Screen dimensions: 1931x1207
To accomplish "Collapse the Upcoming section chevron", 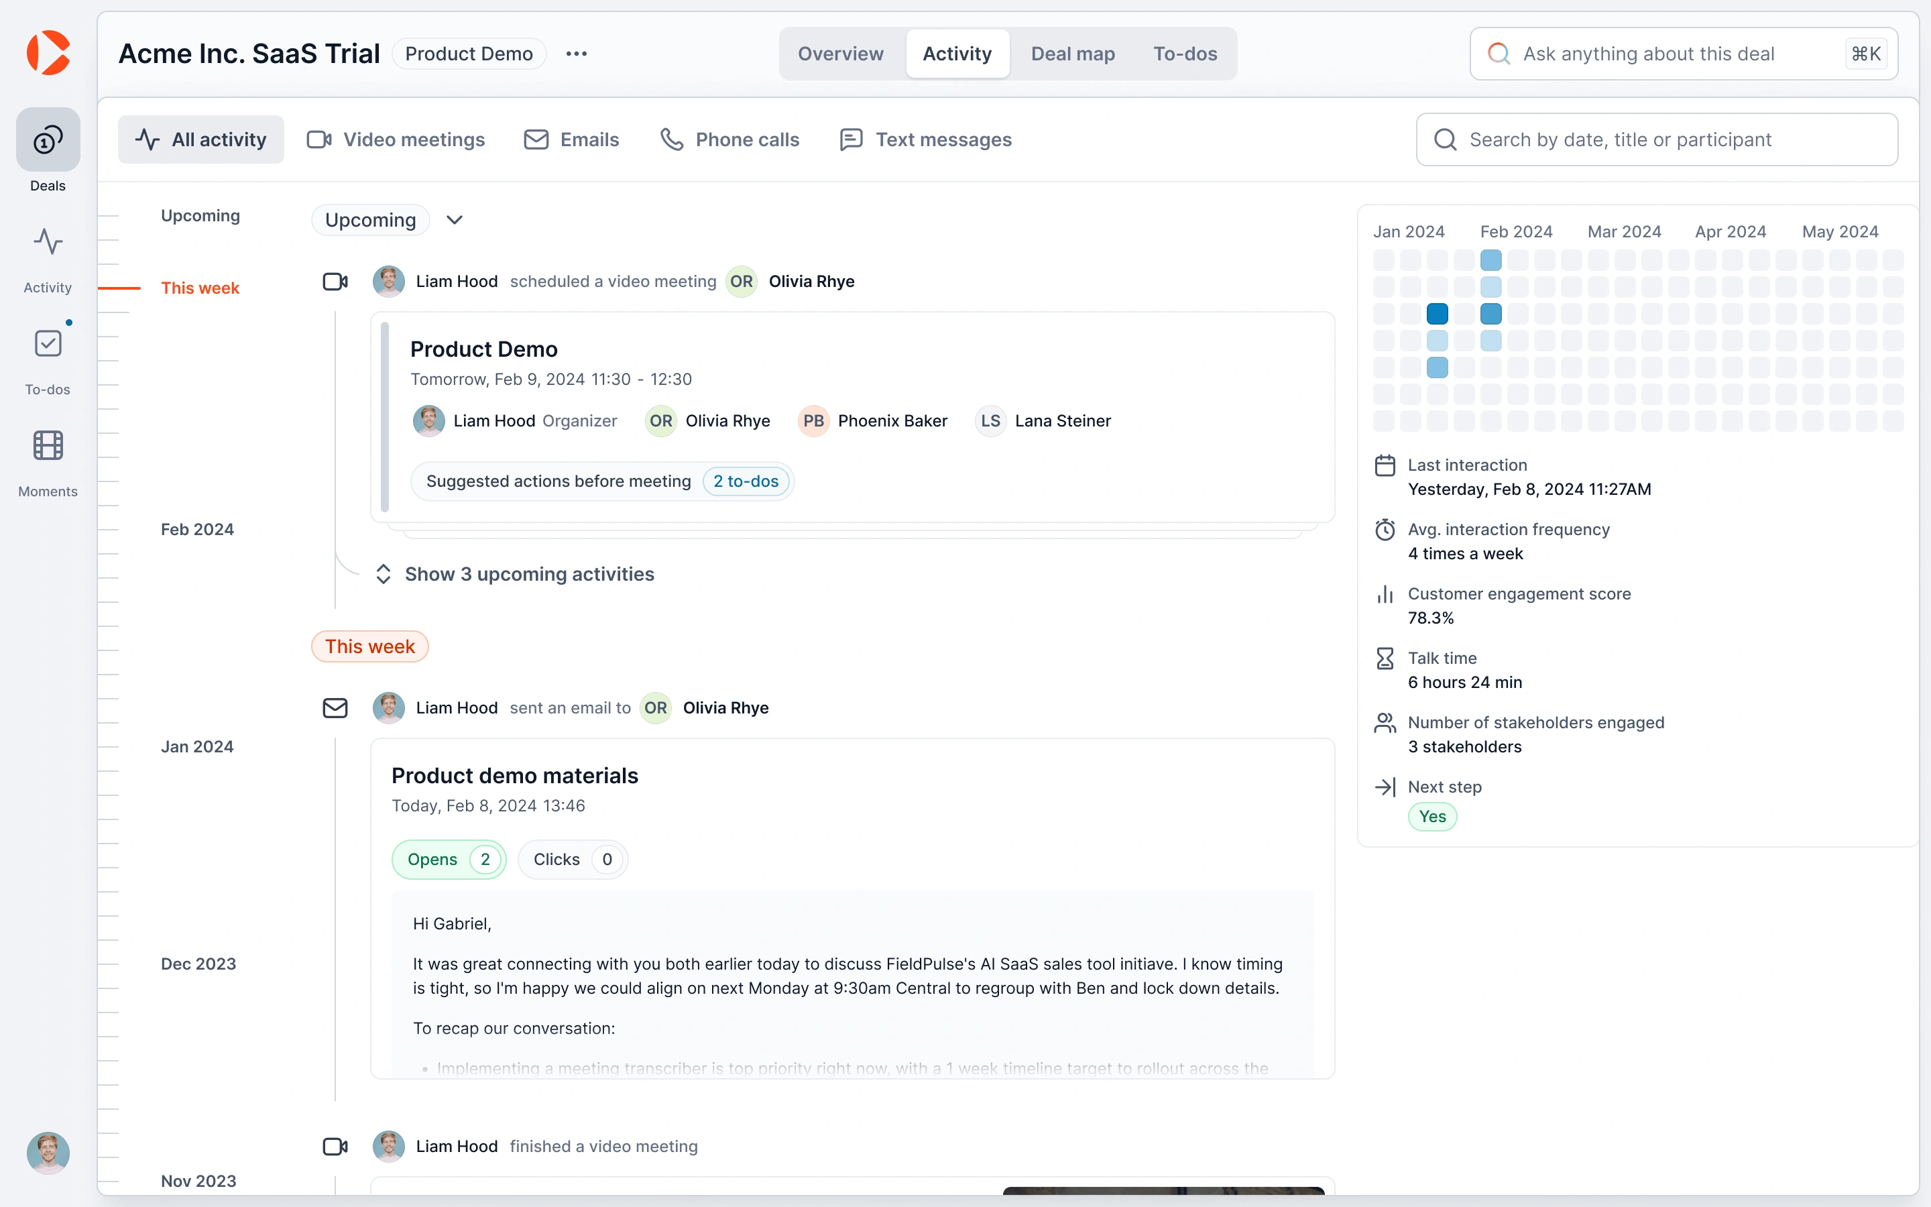I will pyautogui.click(x=454, y=221).
